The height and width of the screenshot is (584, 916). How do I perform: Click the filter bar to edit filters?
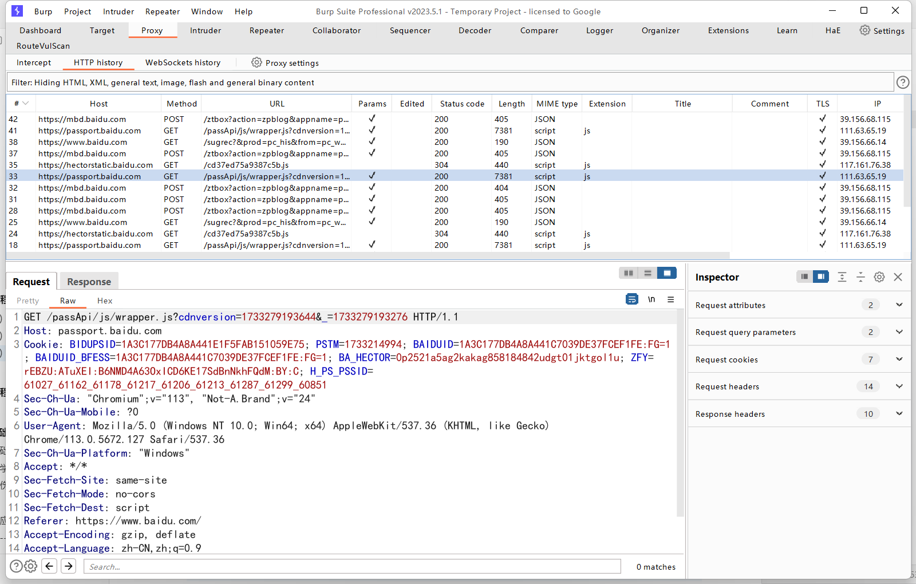click(x=450, y=82)
